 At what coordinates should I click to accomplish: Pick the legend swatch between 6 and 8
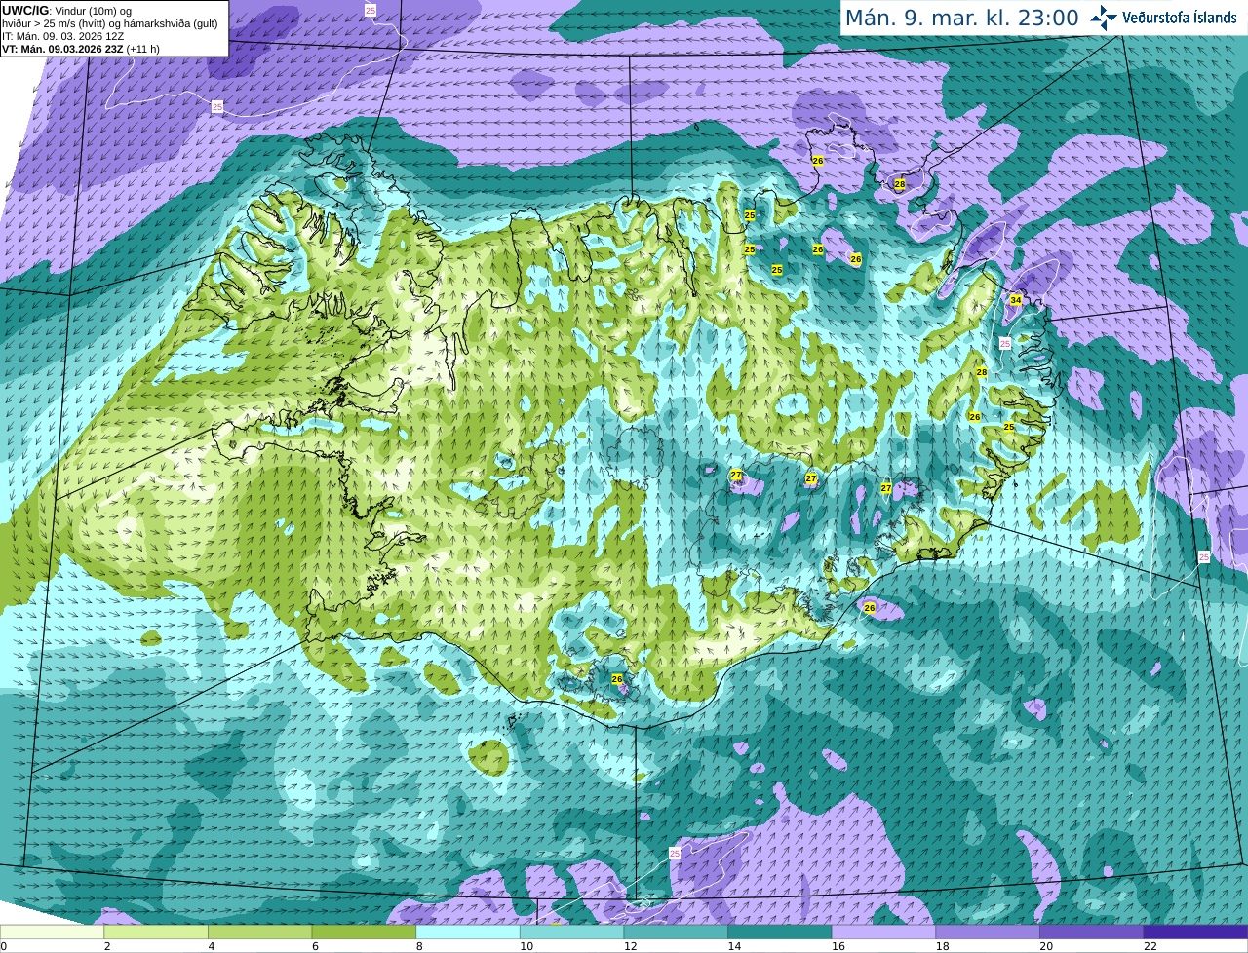(x=364, y=933)
